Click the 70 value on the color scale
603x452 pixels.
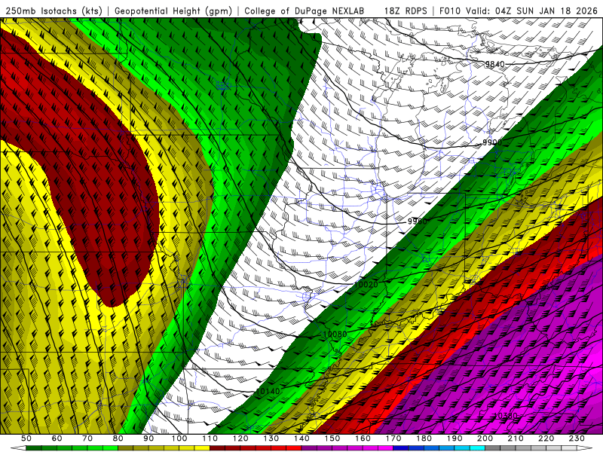point(87,438)
